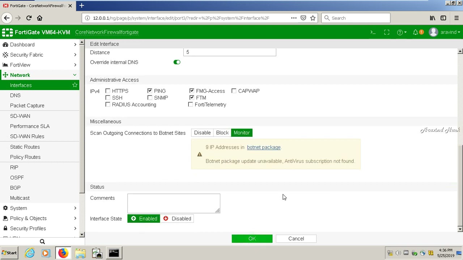Select Disable for botnet scanning
Viewport: 463px width, 260px height.
[x=202, y=133]
